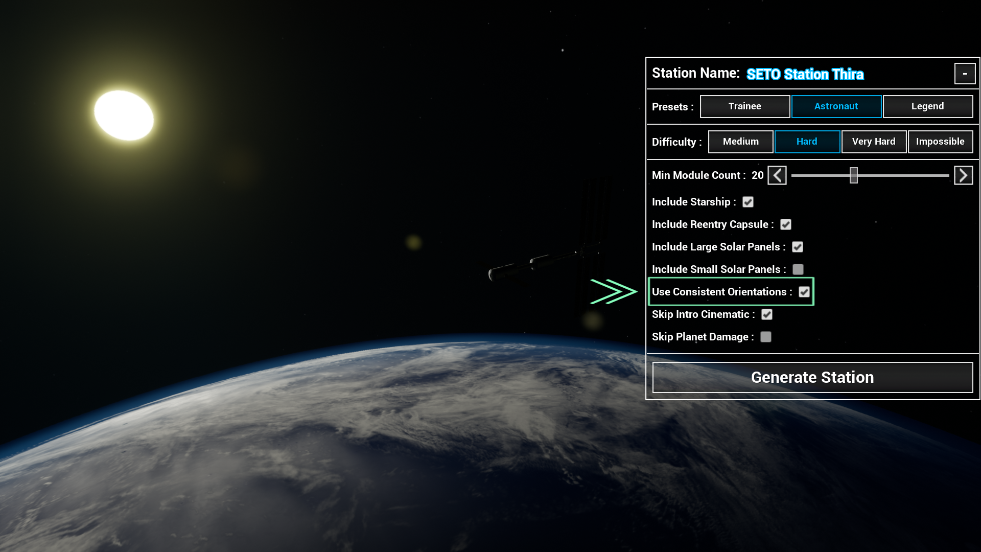Image resolution: width=981 pixels, height=552 pixels.
Task: Click the SETO Station Thira name field
Action: pyautogui.click(x=805, y=75)
